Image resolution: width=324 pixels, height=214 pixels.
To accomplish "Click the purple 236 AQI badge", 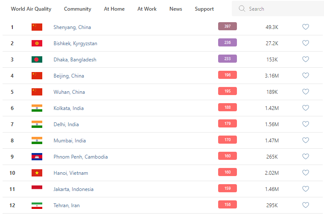I will click(228, 43).
